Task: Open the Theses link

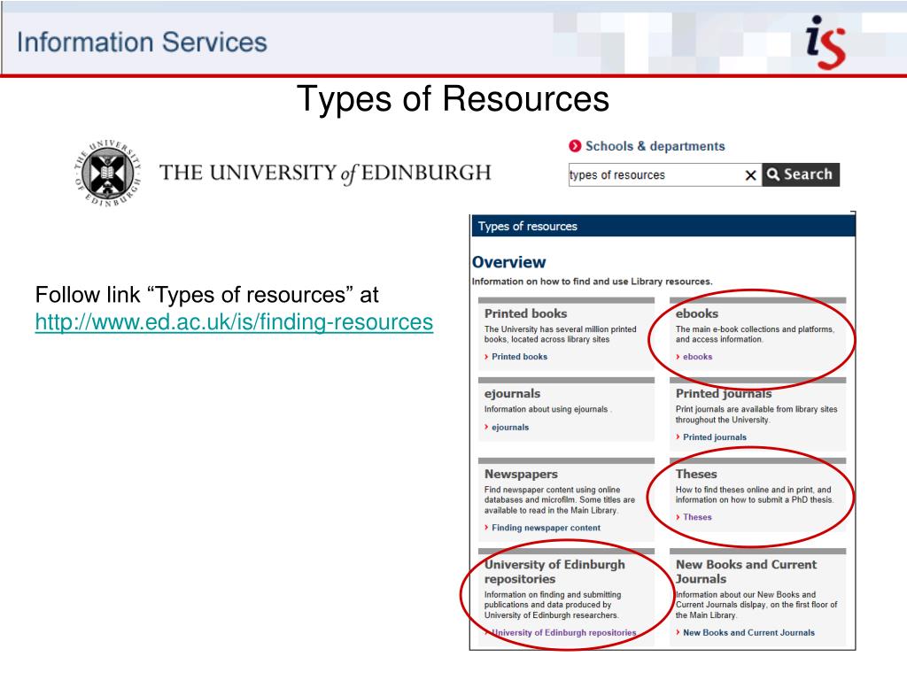Action: tap(697, 517)
